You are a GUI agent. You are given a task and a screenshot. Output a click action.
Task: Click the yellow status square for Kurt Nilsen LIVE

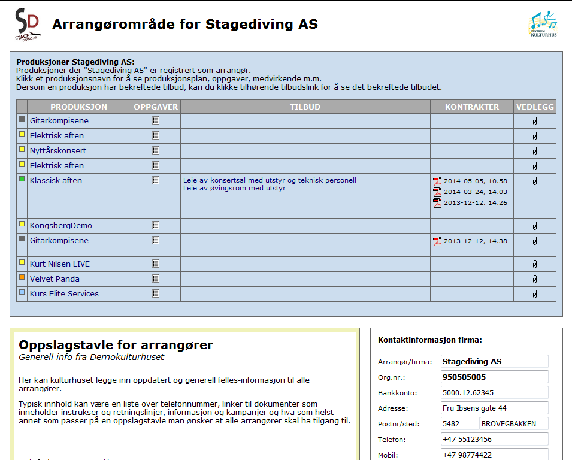click(22, 262)
